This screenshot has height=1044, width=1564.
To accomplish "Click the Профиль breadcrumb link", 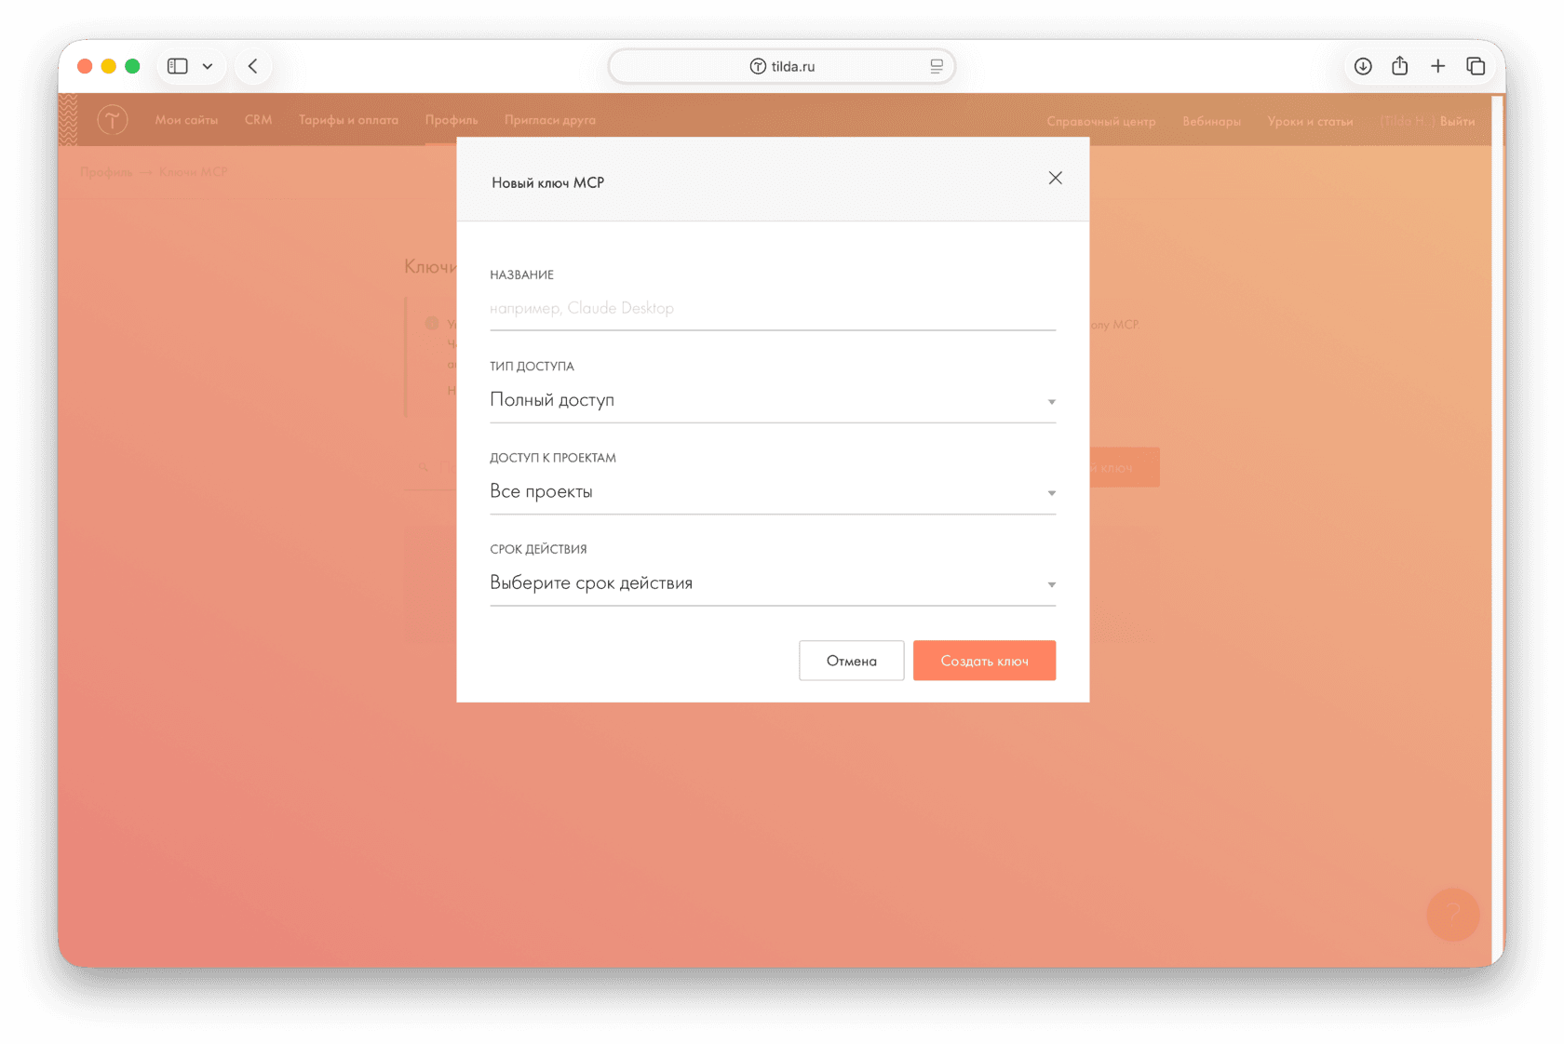I will pyautogui.click(x=106, y=172).
